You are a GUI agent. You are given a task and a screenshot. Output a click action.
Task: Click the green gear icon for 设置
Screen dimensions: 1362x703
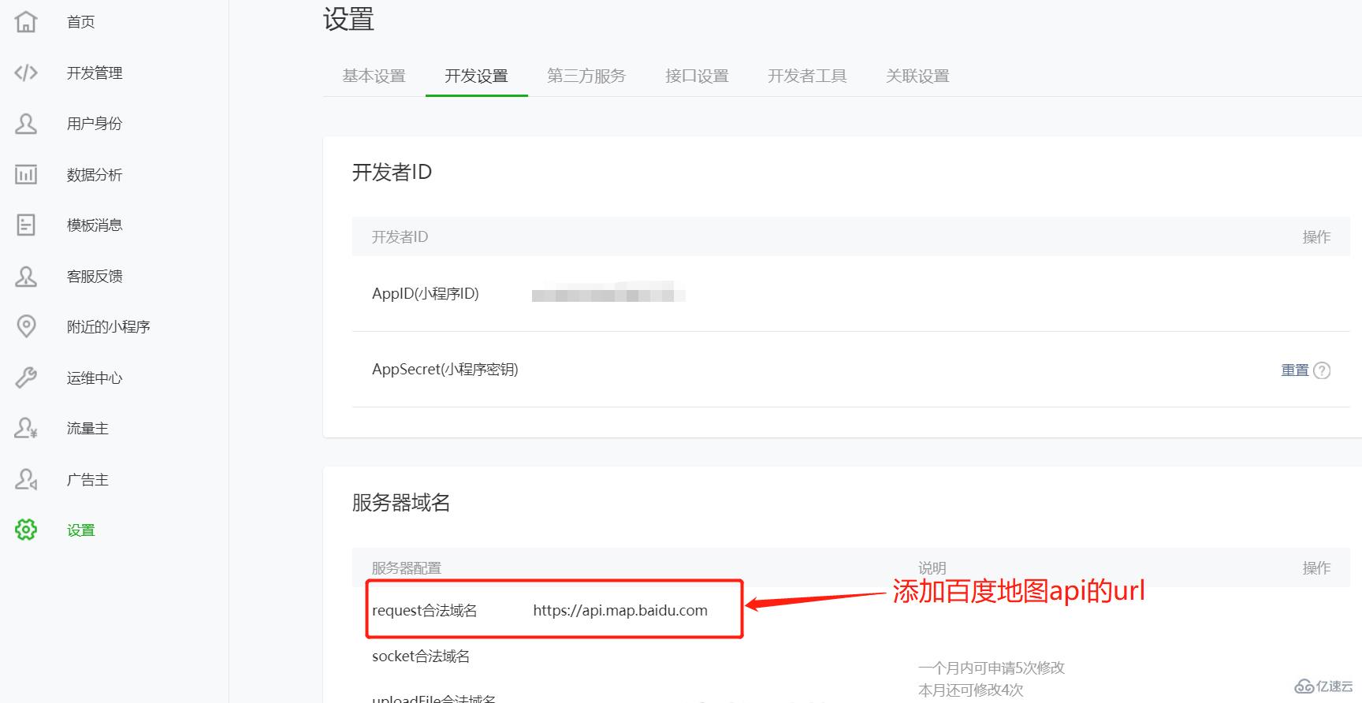[26, 530]
